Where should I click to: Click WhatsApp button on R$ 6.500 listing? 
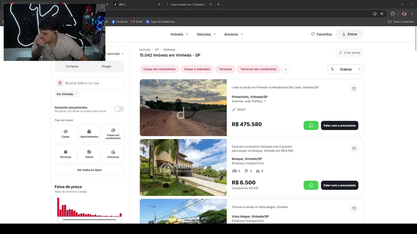[311, 185]
